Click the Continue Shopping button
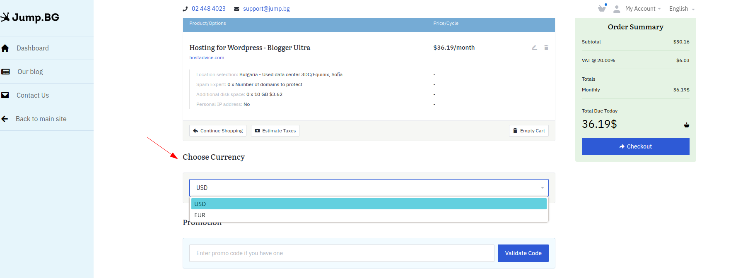Viewport: 755px width, 278px height. pos(218,131)
